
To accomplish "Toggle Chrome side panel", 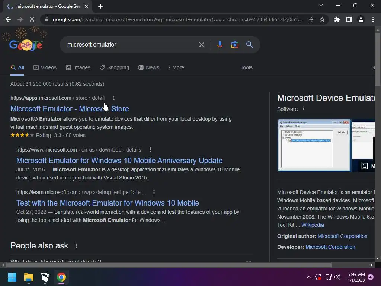I will (x=349, y=19).
